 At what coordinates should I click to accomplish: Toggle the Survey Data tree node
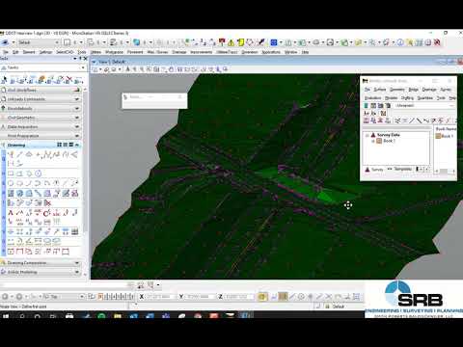(x=368, y=135)
